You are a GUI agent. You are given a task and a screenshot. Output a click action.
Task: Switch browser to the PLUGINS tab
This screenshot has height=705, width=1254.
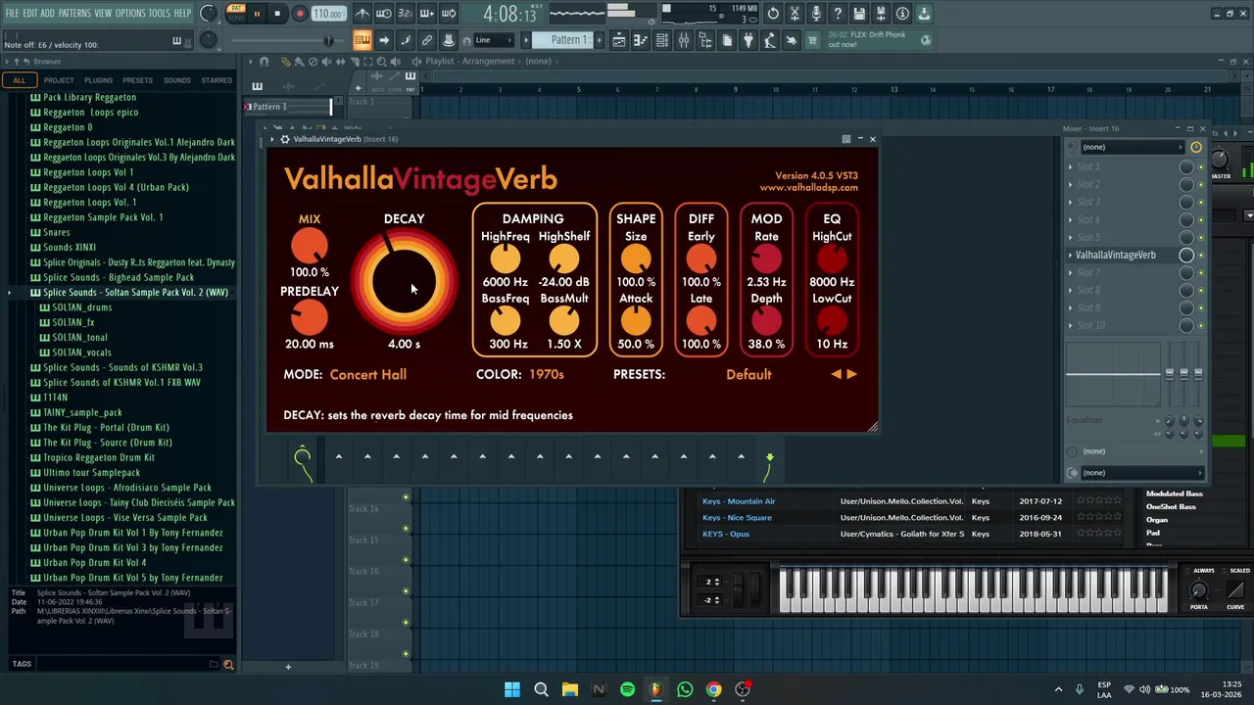tap(98, 80)
